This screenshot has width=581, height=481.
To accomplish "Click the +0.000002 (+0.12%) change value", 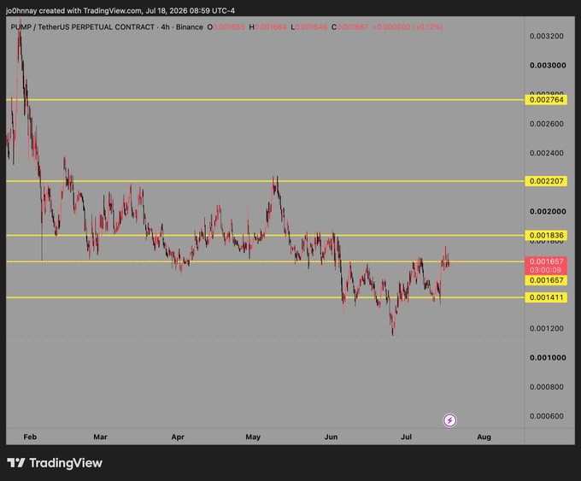I will click(408, 27).
